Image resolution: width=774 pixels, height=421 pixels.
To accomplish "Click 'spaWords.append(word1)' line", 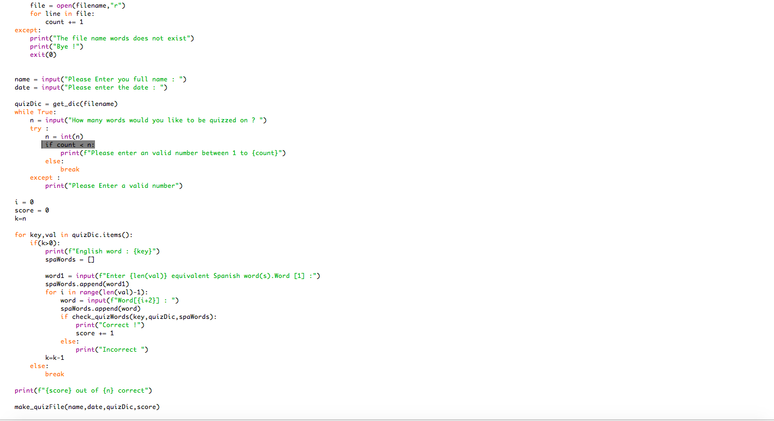I will click(x=87, y=284).
